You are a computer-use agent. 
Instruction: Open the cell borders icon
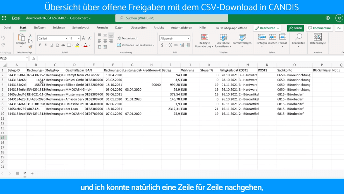coord(69,45)
